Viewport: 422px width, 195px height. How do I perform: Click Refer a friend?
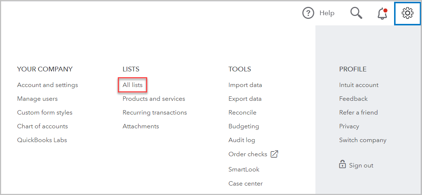coord(359,112)
